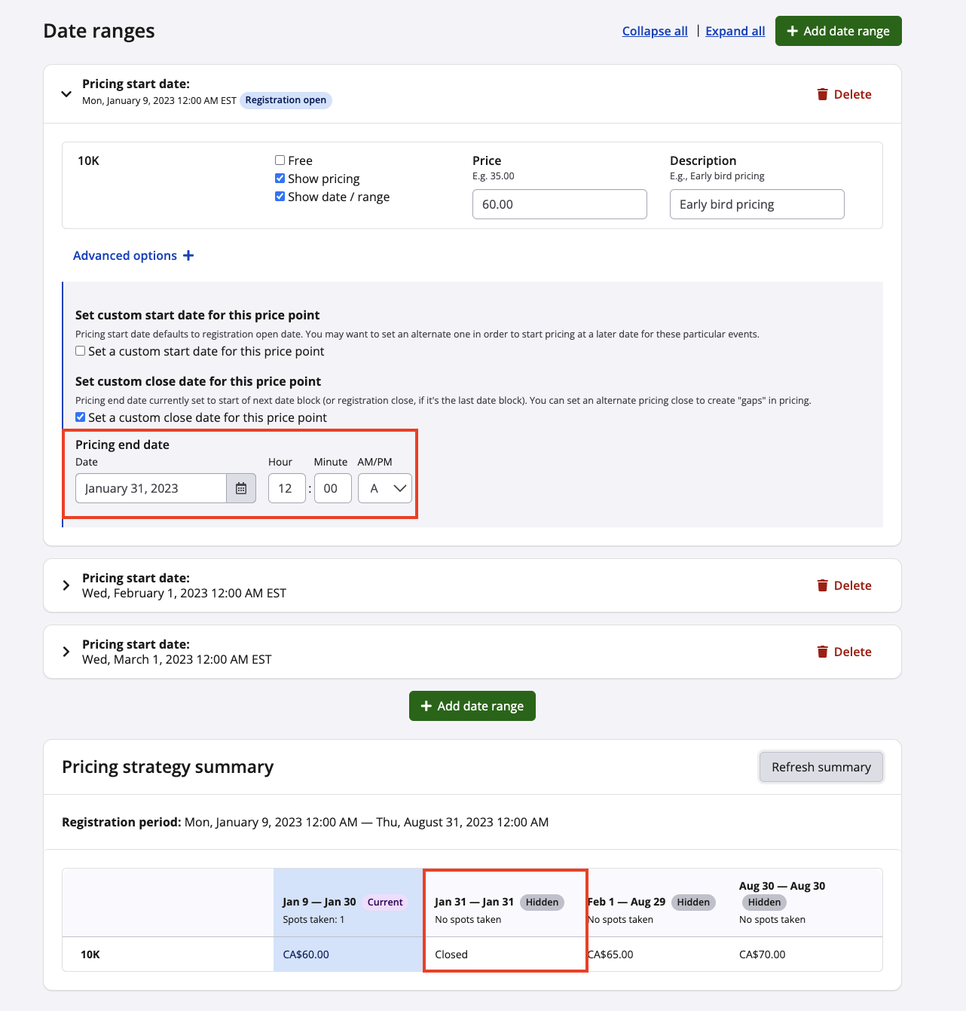Uncheck the Show pricing checkbox
966x1011 pixels.
point(280,179)
